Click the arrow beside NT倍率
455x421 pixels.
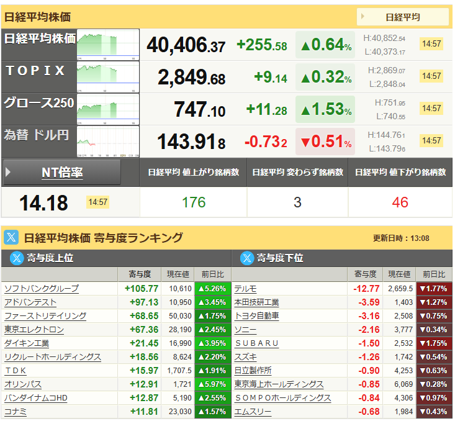tap(8, 172)
